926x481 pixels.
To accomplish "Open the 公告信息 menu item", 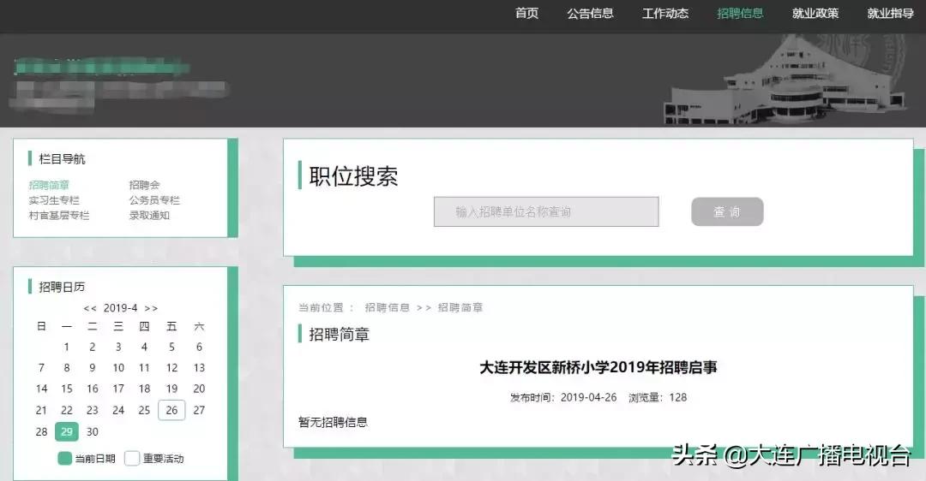I will (x=590, y=14).
